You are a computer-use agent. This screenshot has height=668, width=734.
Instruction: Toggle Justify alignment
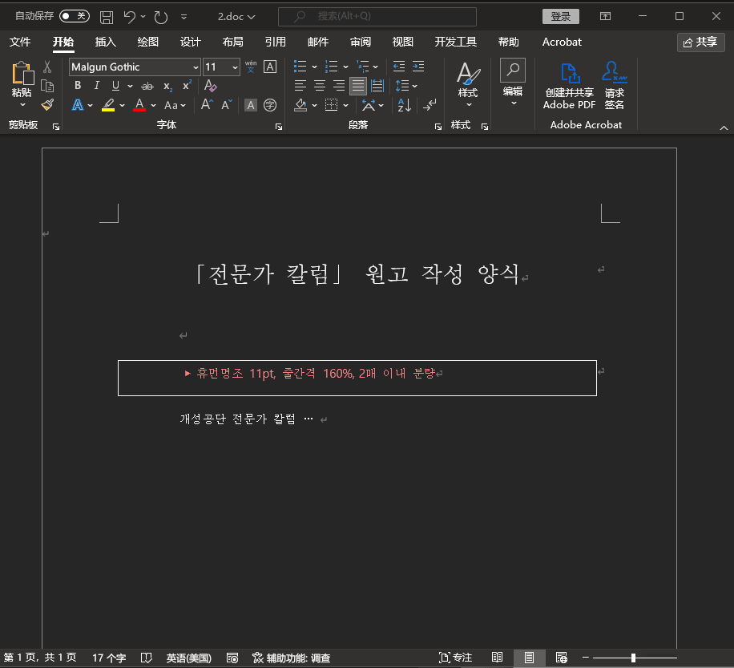(x=358, y=86)
